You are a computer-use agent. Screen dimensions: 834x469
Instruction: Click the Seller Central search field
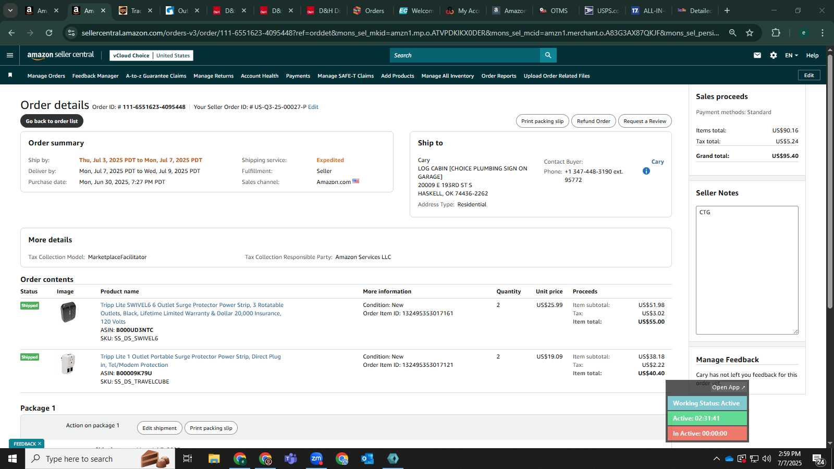465,55
